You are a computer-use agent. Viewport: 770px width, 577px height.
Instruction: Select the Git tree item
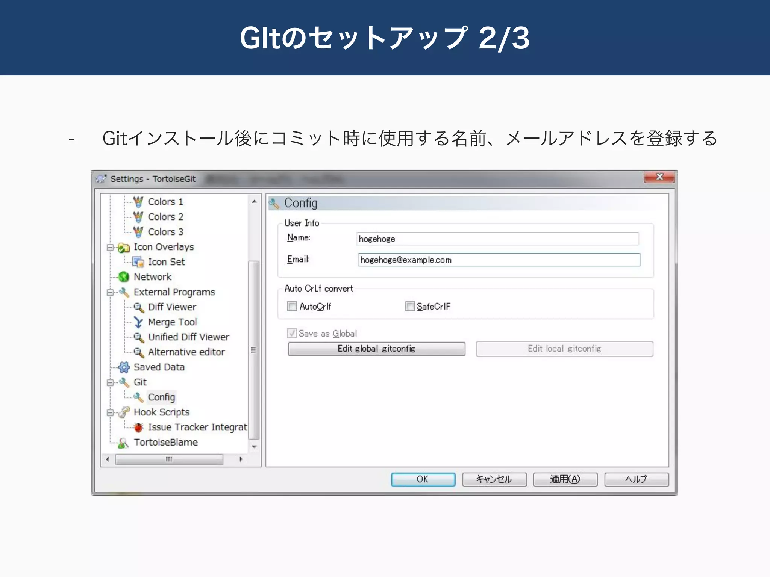point(140,382)
